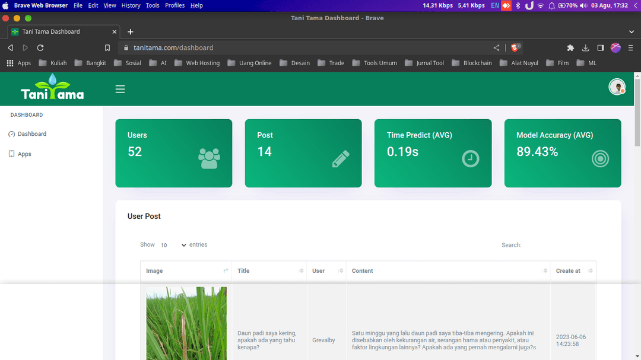Open the user profile avatar menu
Viewport: 641px width, 360px height.
tap(617, 87)
